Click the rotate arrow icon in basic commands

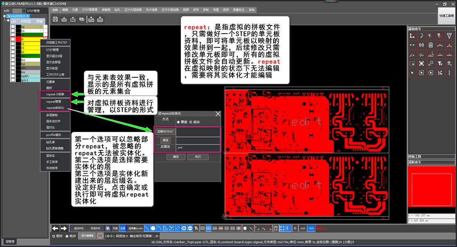click(x=421, y=36)
